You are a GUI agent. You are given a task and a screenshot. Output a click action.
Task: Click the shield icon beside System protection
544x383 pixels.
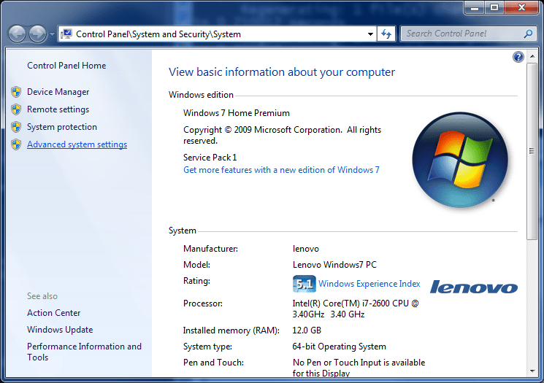(16, 127)
